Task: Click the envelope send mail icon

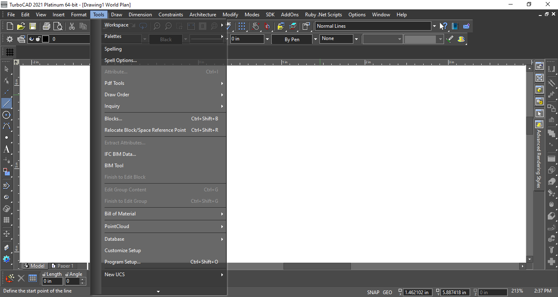Action: point(466,26)
